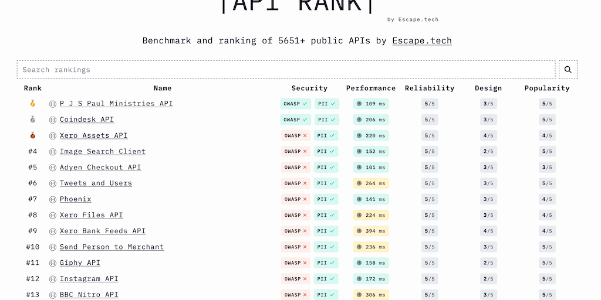601x300 pixels.
Task: Click the PII badge for Xero Bank Feeds API
Action: click(x=326, y=231)
